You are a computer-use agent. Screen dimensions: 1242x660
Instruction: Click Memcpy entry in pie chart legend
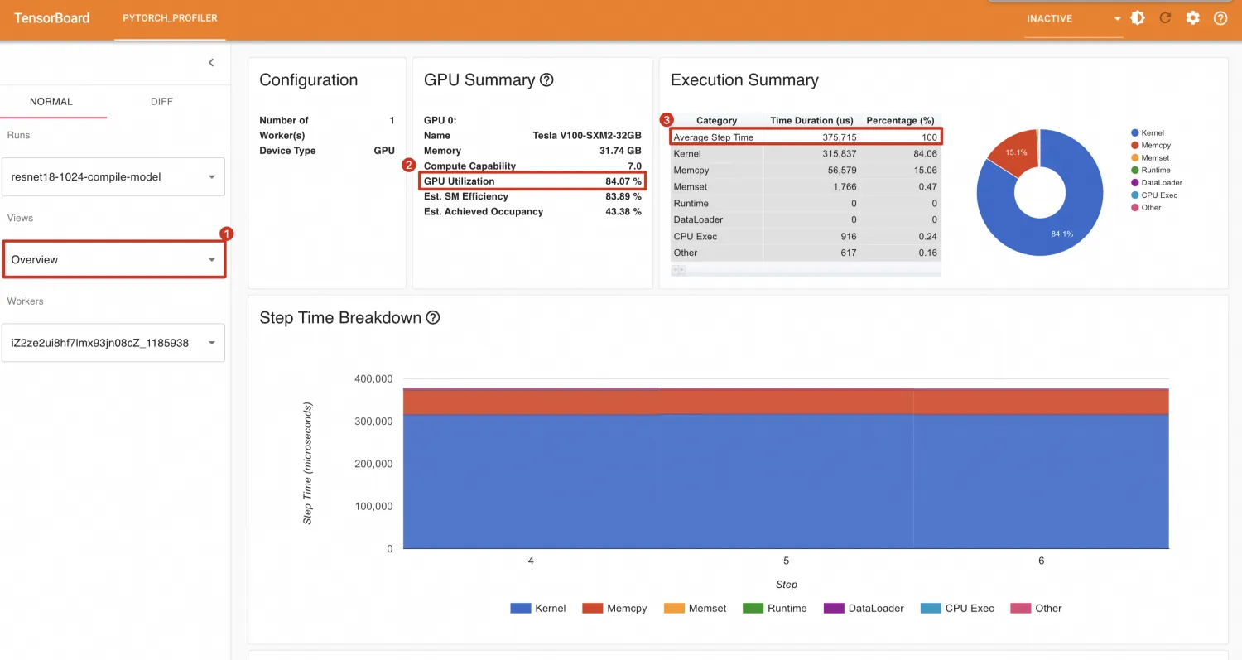(1151, 145)
